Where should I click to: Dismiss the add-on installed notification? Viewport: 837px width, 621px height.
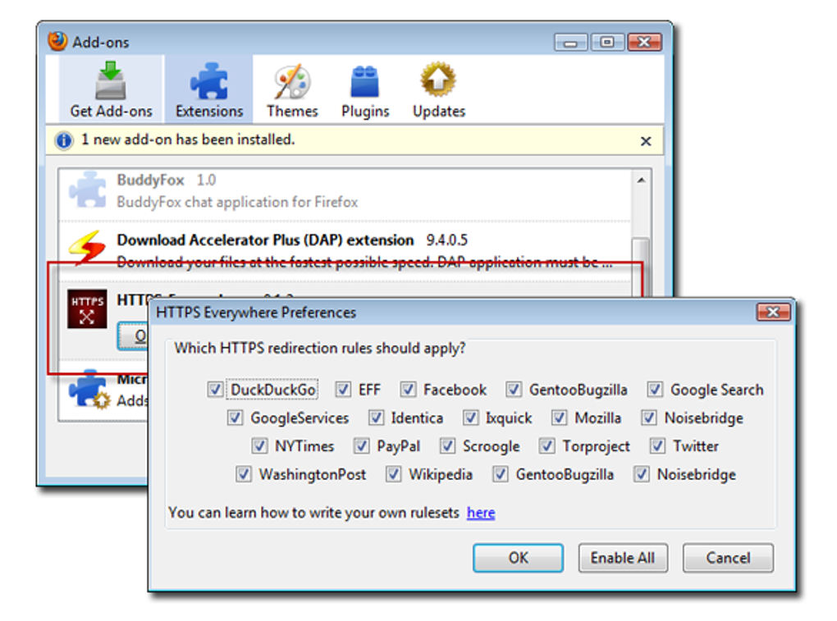pos(646,141)
